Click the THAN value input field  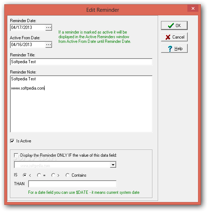click(x=72, y=184)
